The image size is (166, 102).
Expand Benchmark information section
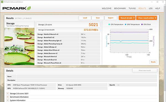(x=8, y=97)
